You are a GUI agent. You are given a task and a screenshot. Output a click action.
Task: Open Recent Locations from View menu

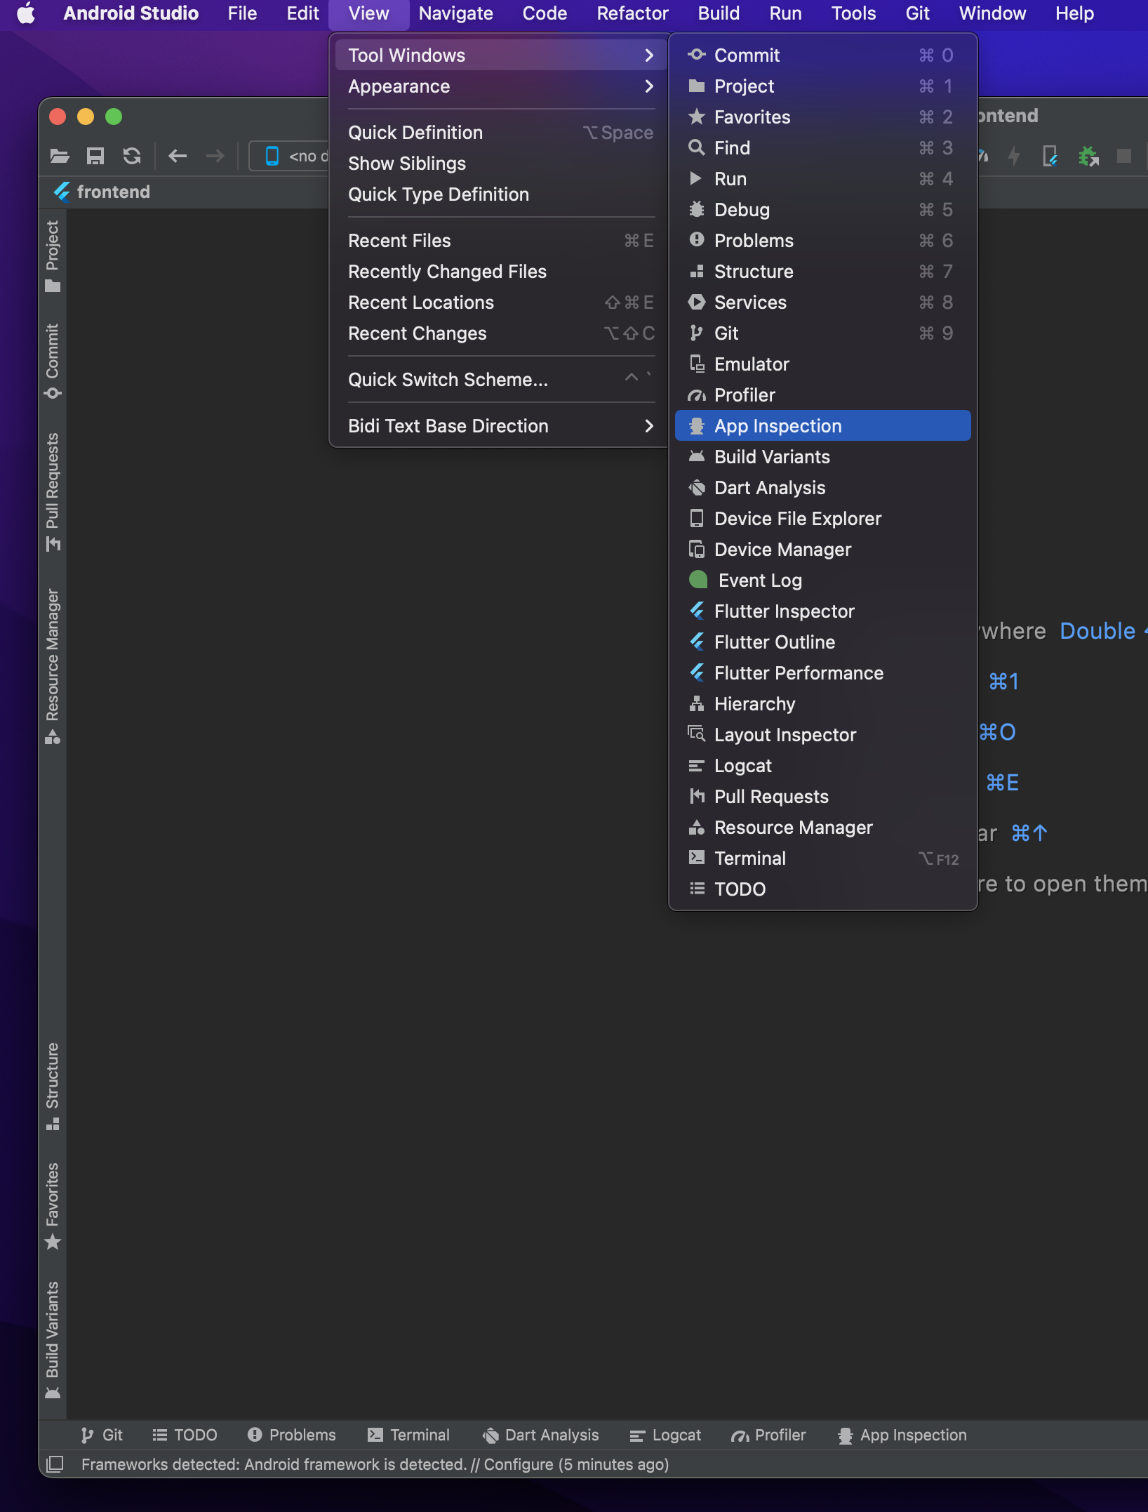501,303
